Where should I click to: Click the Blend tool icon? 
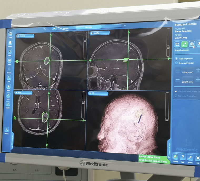[9, 60]
